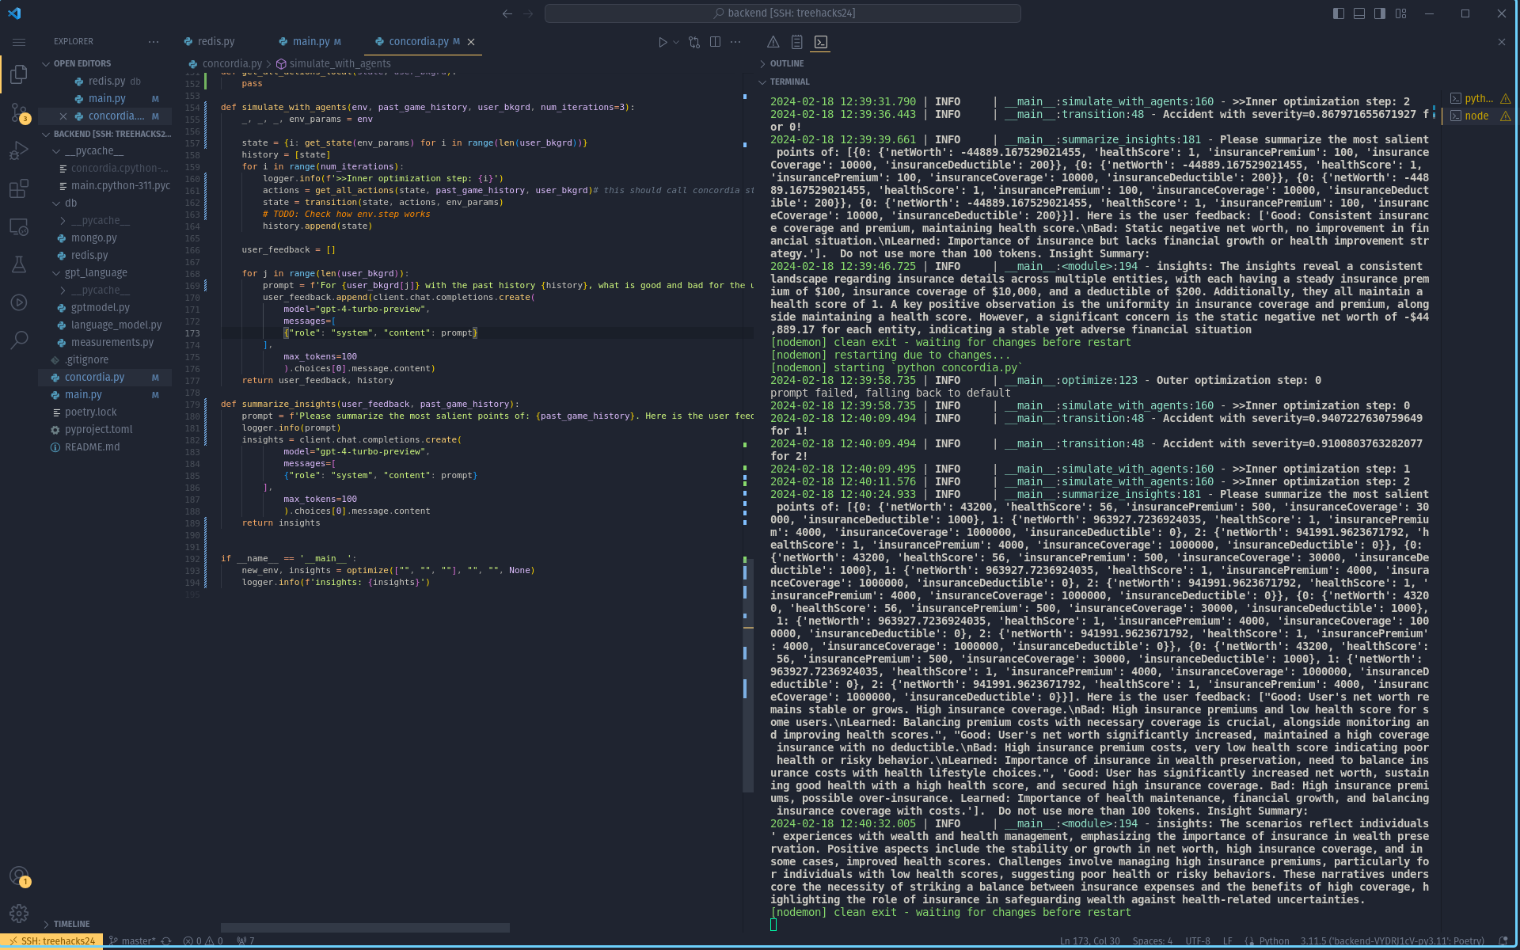This screenshot has height=950, width=1520.
Task: Expand the TIMELINE section
Action: click(71, 924)
